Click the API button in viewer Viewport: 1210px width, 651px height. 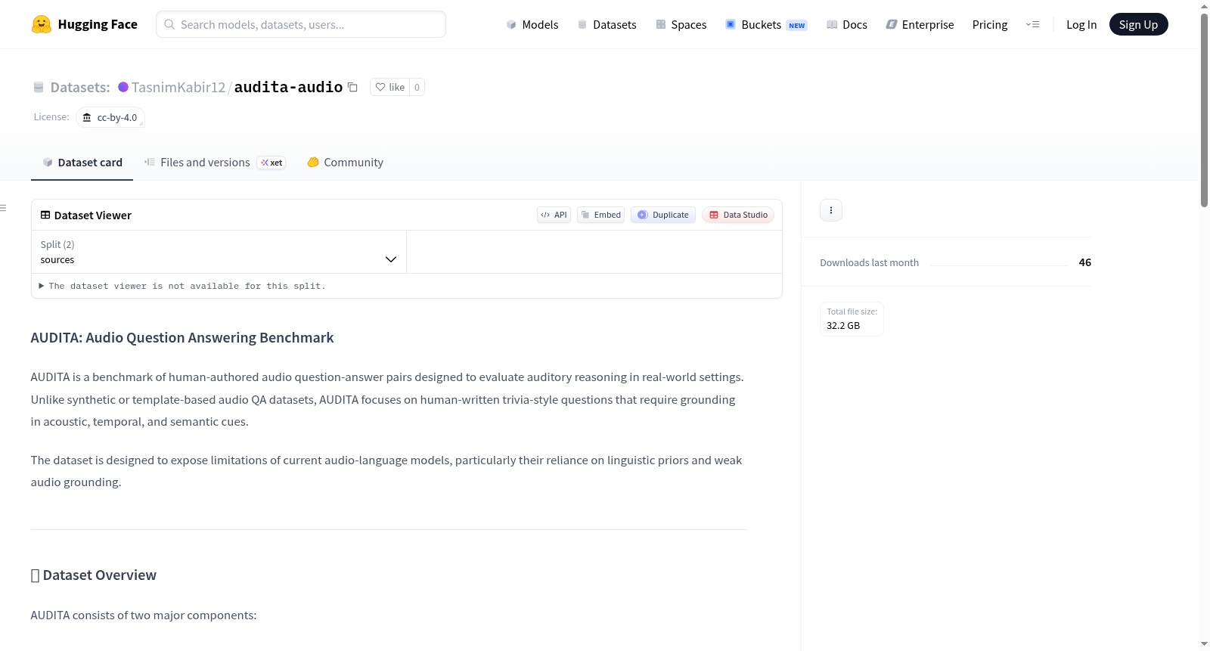click(x=554, y=215)
